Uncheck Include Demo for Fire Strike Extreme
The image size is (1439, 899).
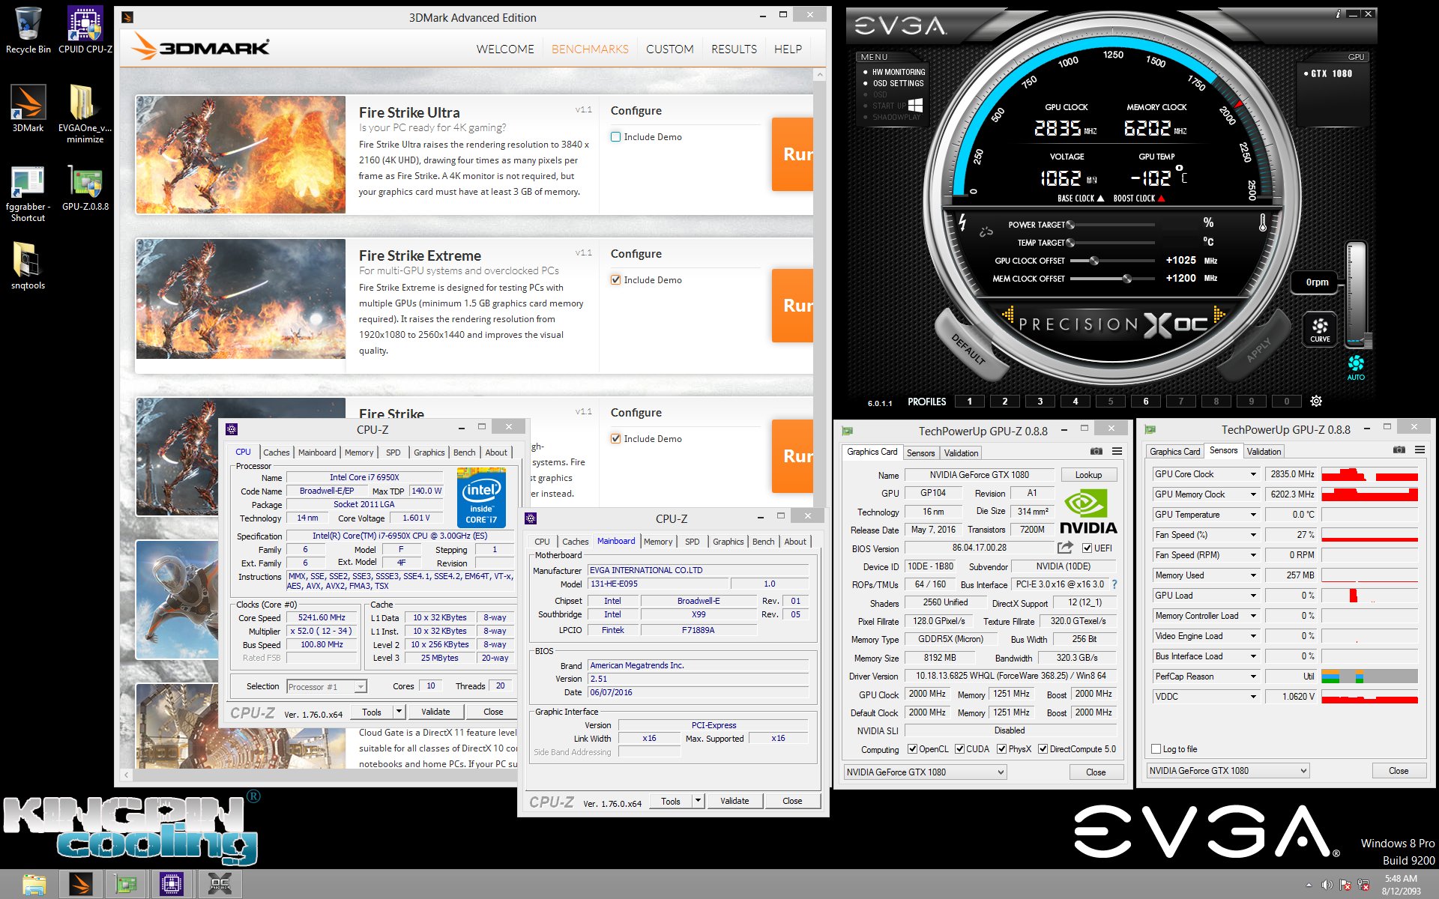(x=615, y=280)
